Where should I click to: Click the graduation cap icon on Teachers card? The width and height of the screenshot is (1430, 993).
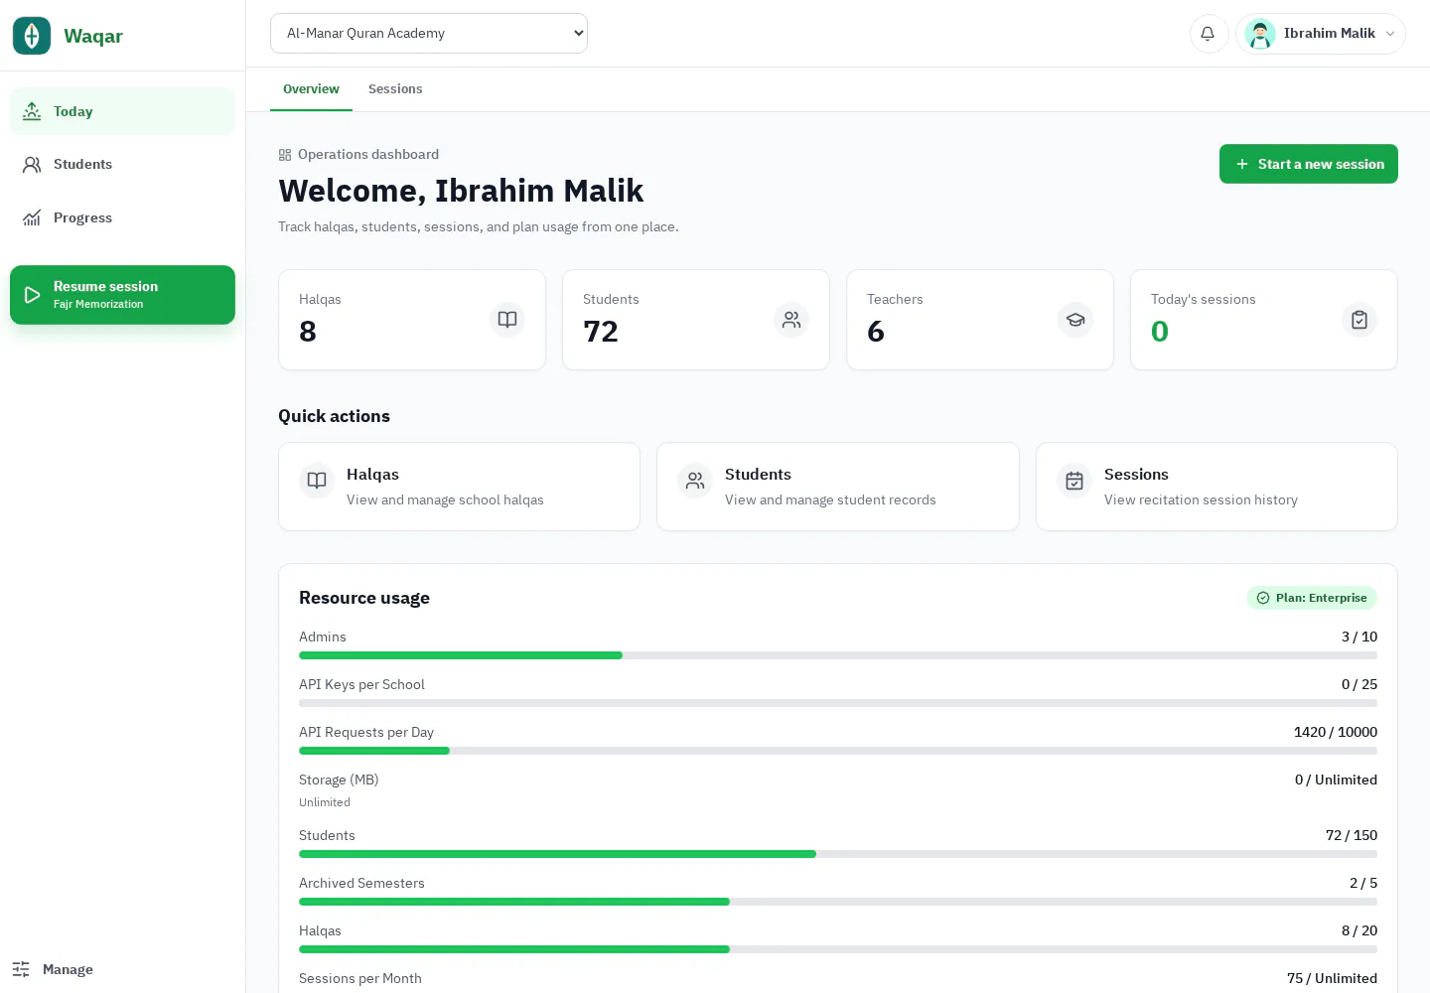tap(1075, 320)
